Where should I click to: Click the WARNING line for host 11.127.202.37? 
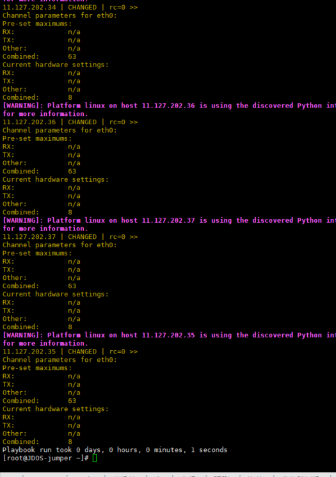(169, 220)
